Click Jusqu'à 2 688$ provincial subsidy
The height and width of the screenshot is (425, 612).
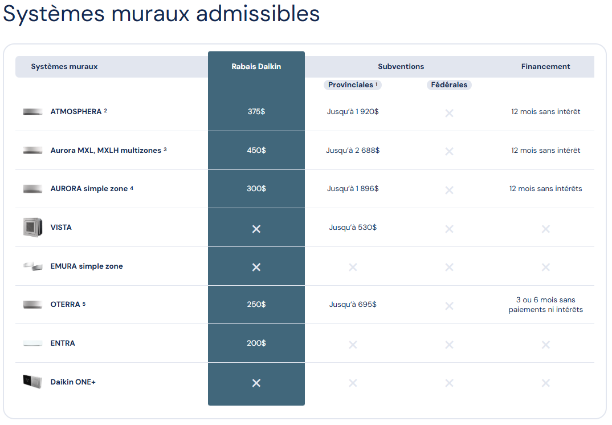click(353, 151)
